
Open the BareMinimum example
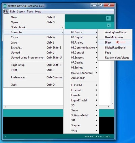pyautogui.click(x=115, y=37)
